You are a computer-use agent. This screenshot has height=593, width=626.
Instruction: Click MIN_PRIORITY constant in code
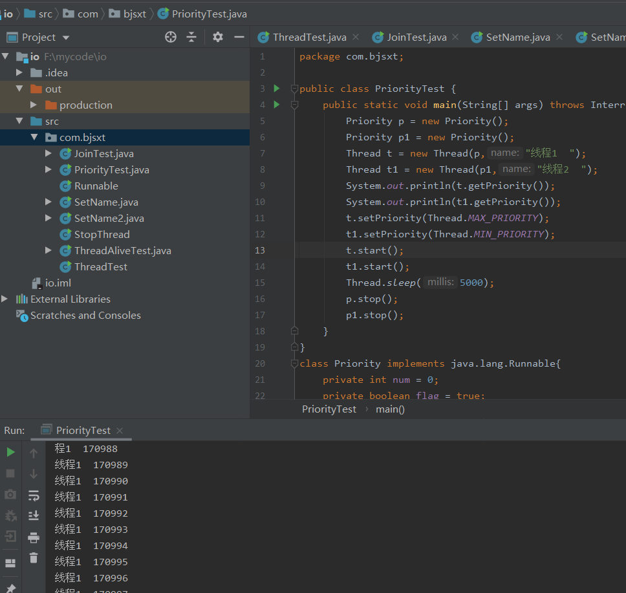point(508,234)
